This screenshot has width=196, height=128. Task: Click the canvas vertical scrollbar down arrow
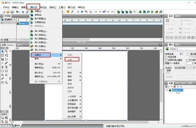coord(161,120)
